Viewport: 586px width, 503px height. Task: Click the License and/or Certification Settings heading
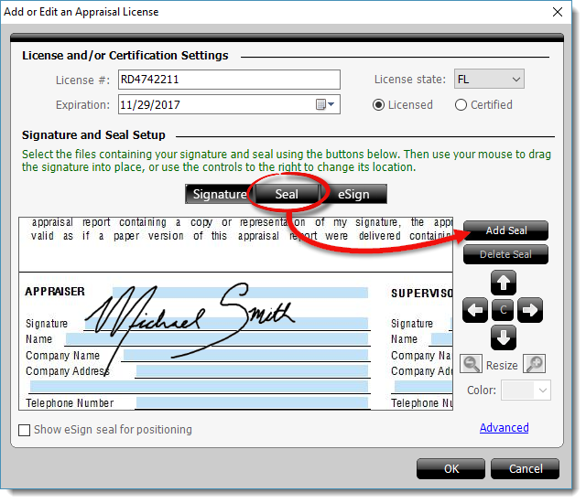[125, 56]
